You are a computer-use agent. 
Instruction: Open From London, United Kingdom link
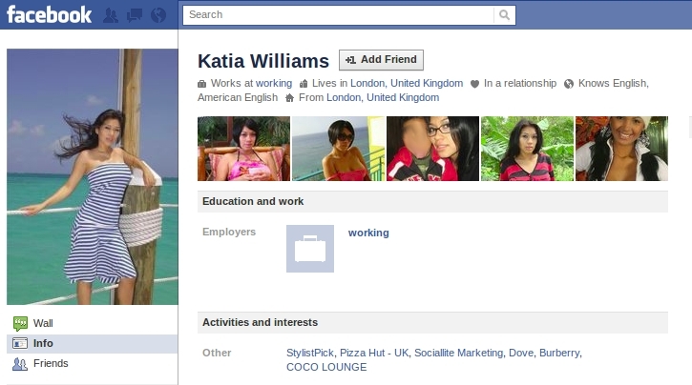pyautogui.click(x=383, y=97)
